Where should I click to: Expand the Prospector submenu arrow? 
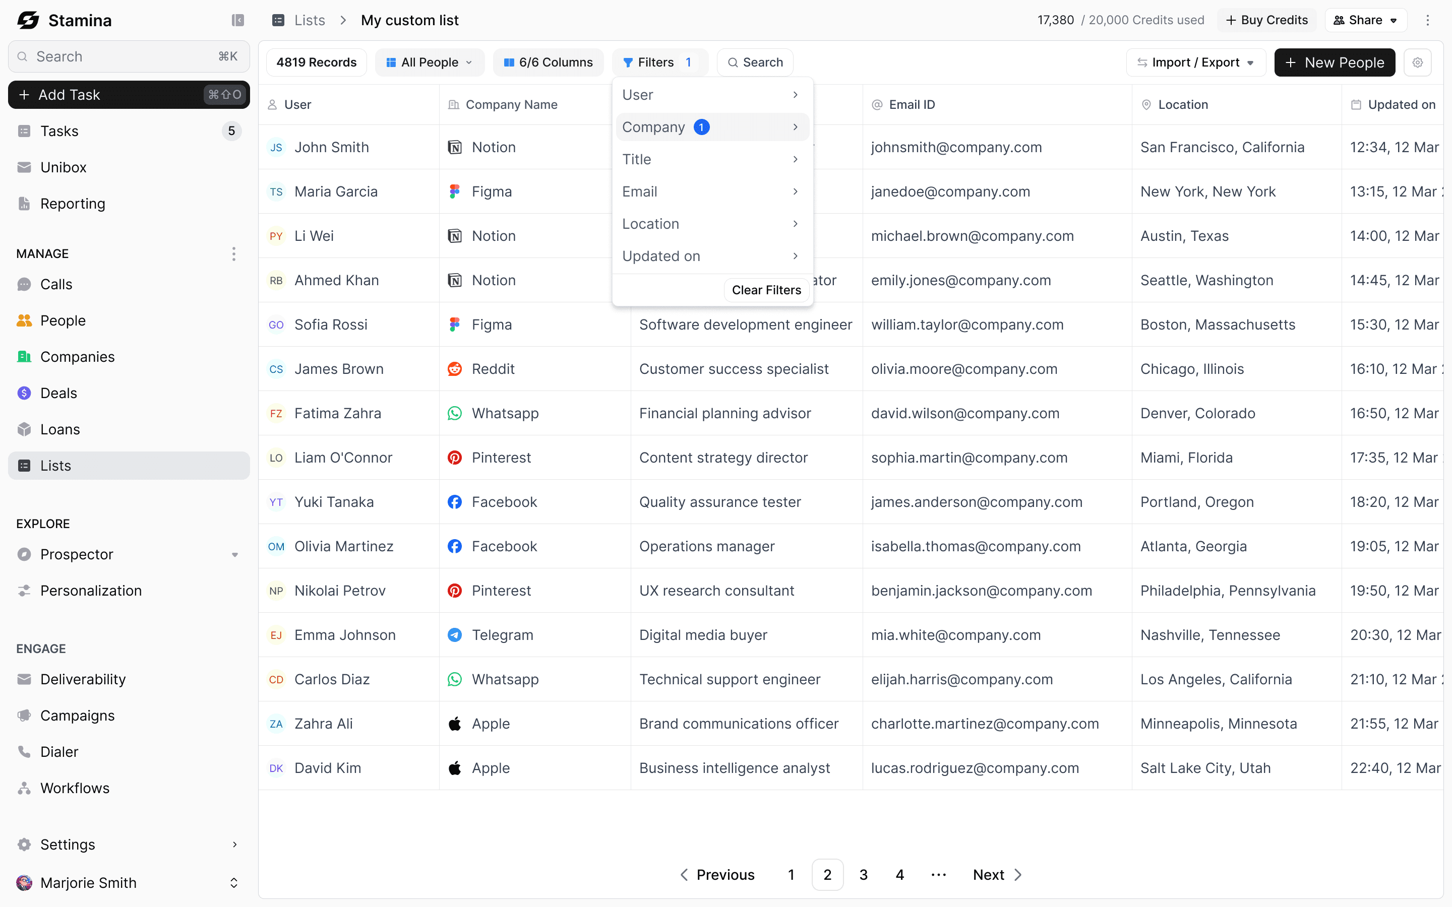[234, 554]
